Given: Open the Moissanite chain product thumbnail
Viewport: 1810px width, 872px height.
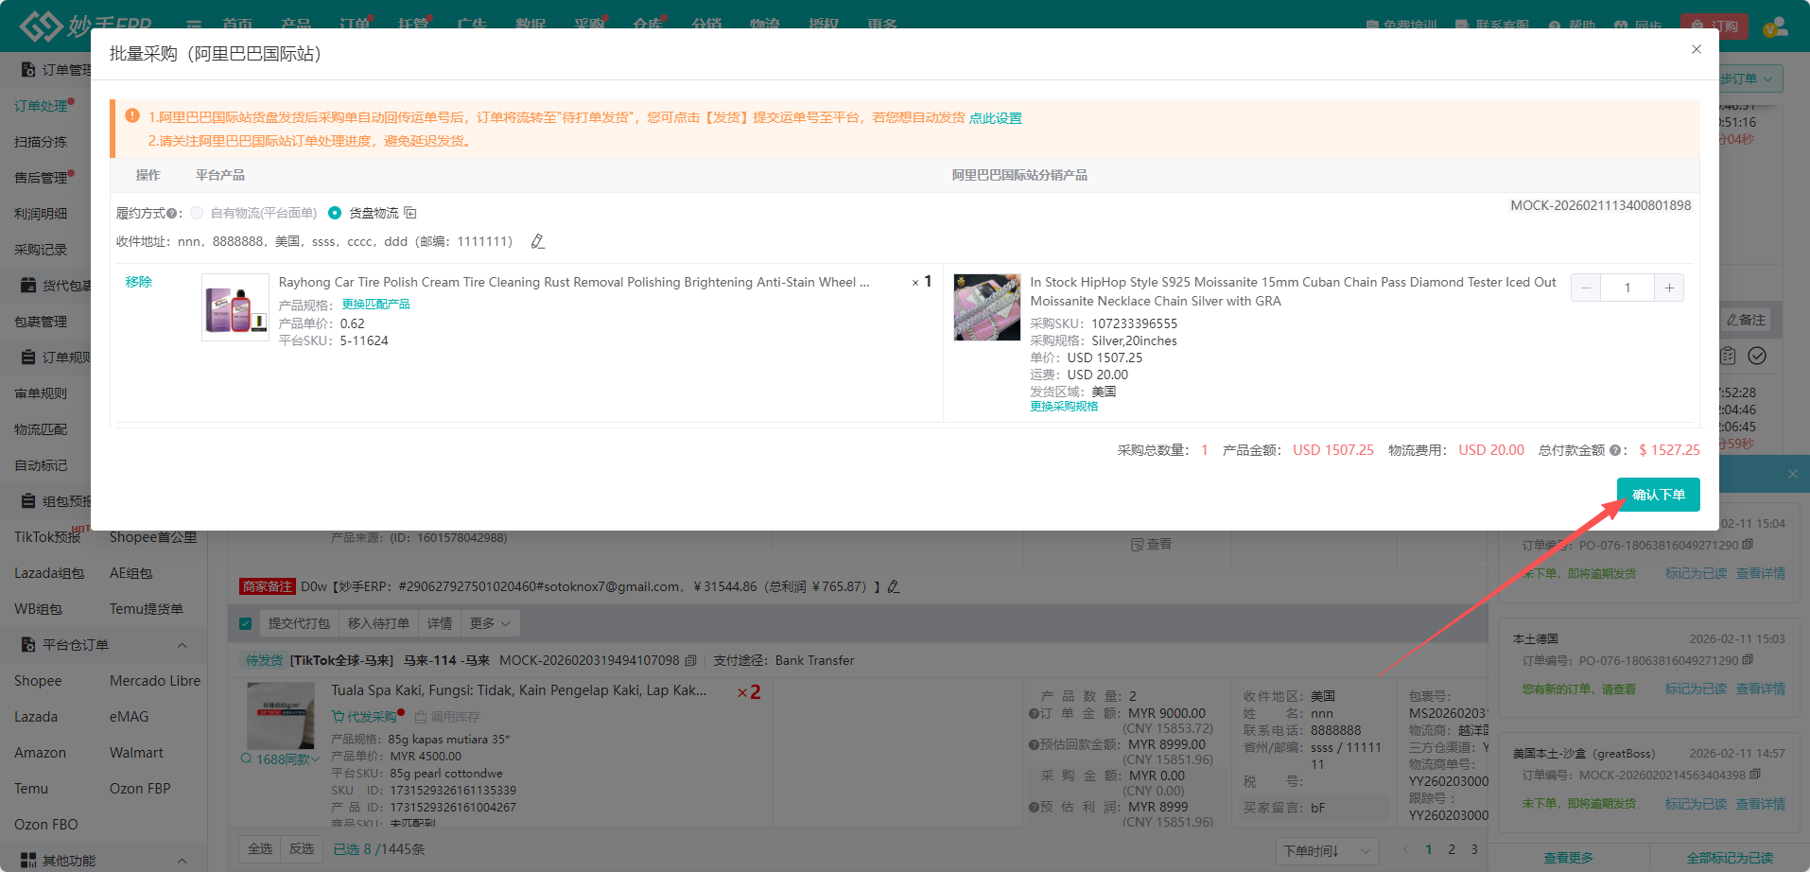Looking at the screenshot, I should pyautogui.click(x=986, y=307).
